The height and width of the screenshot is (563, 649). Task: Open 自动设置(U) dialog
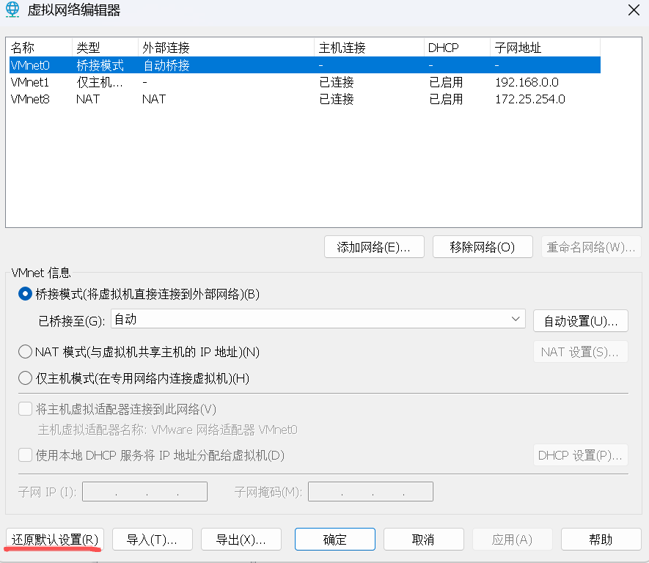581,320
